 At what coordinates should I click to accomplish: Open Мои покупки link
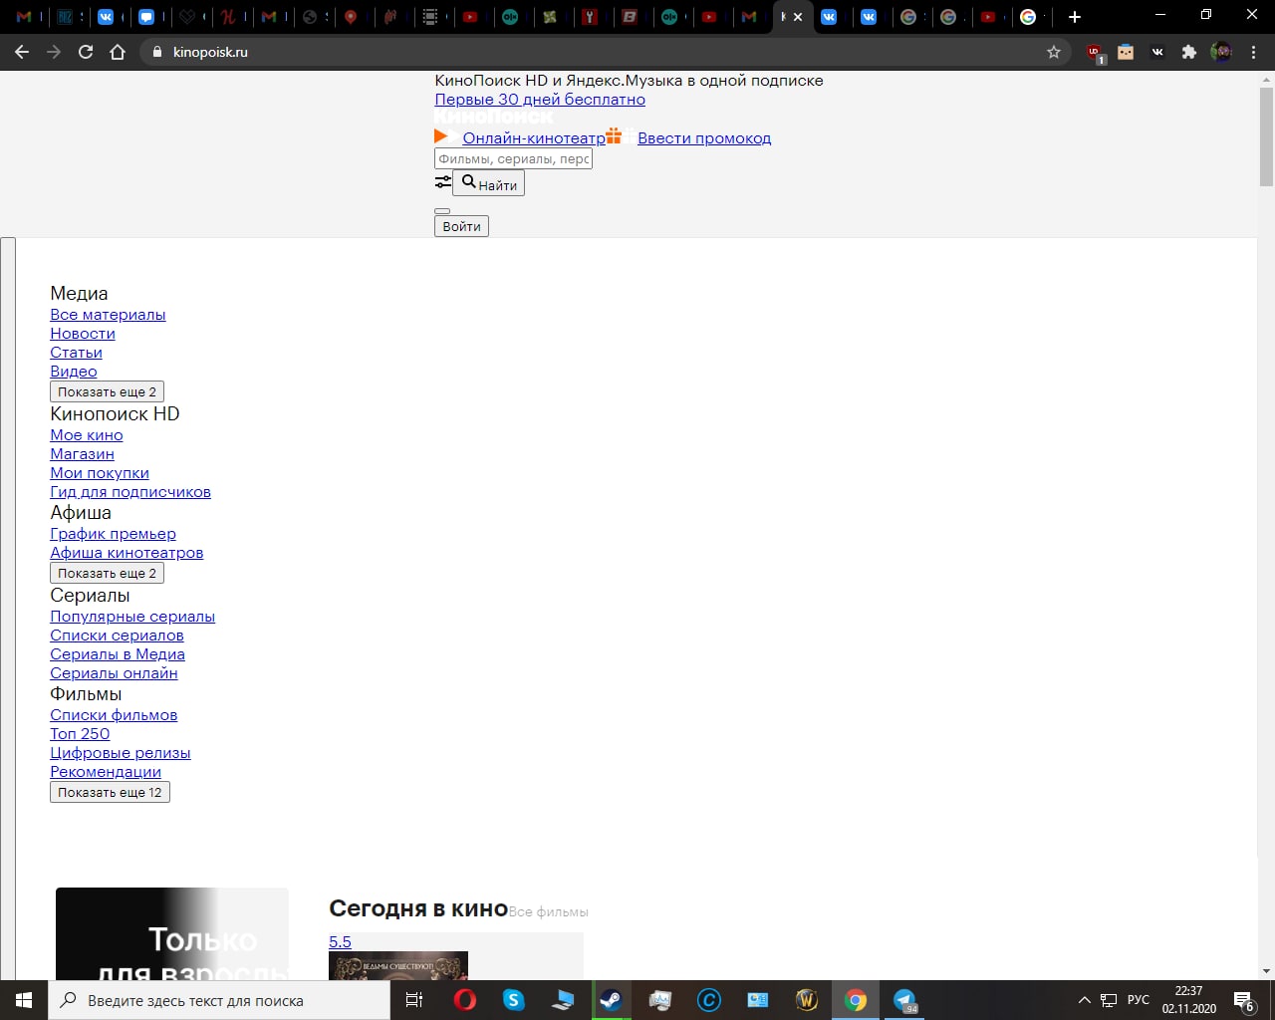coord(100,473)
